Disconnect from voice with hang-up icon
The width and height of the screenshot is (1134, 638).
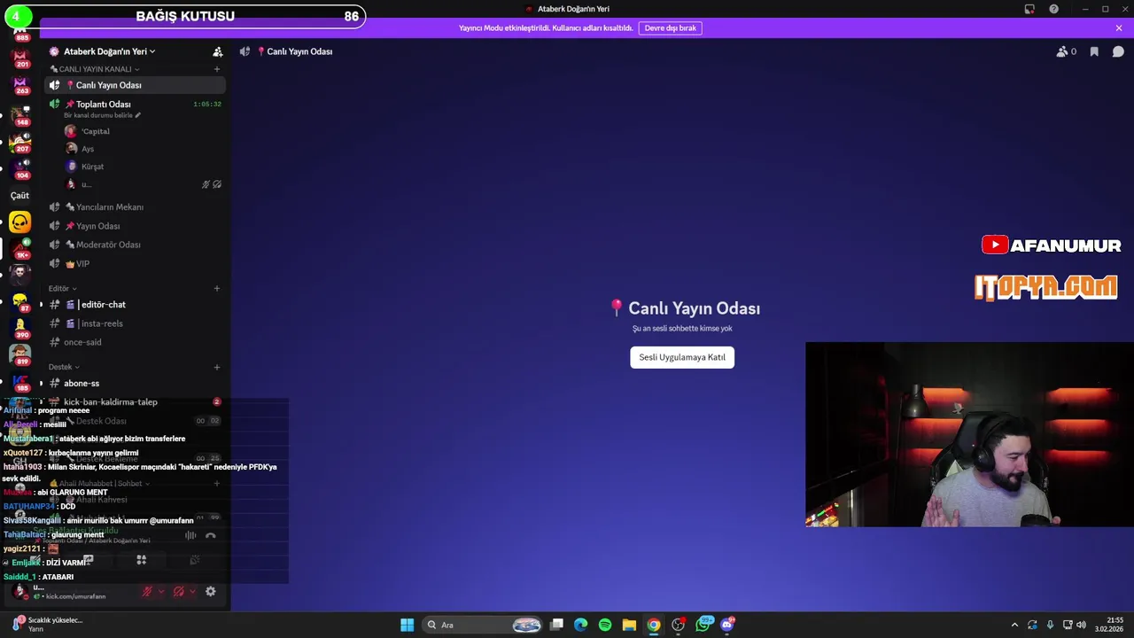(211, 535)
